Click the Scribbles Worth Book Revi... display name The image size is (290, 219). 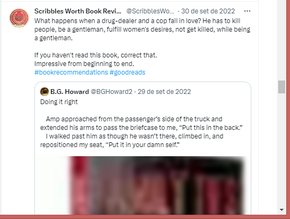pyautogui.click(x=78, y=11)
